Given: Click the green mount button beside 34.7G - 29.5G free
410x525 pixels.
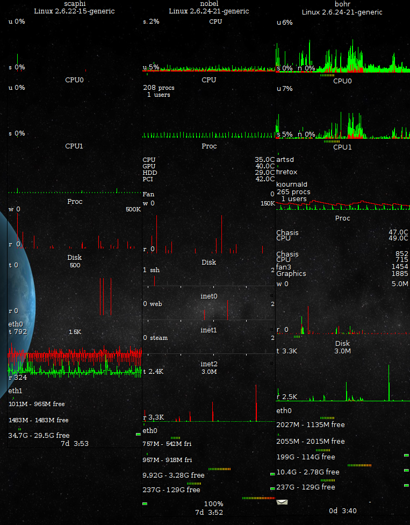Looking at the screenshot, I should coord(138,434).
